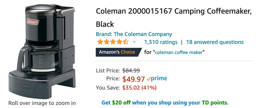This screenshot has height=108, width=256.
Task: Click the Prime checkmark icon
Action: [148, 79]
